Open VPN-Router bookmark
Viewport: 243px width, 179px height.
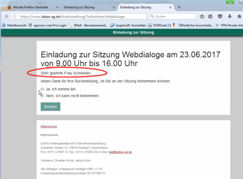[x=229, y=25]
